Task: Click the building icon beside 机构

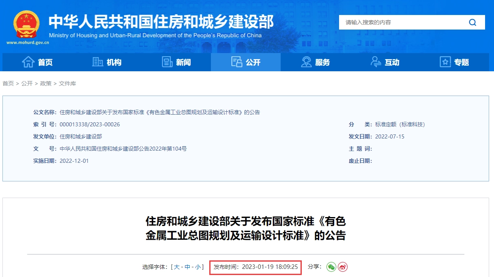Action: (97, 62)
